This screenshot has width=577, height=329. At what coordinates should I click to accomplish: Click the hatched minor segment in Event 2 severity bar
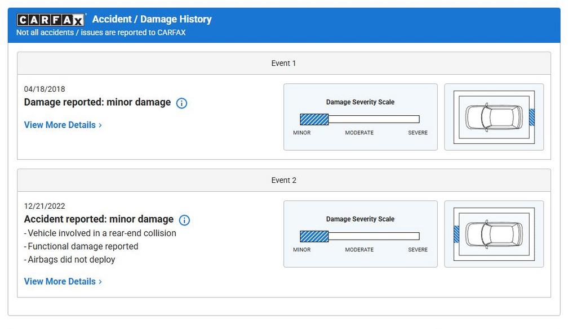tap(314, 236)
